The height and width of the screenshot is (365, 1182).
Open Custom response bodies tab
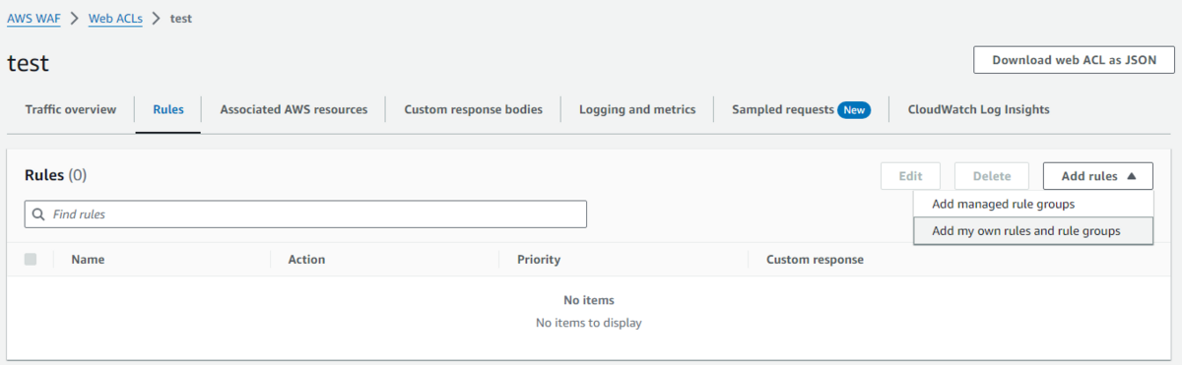pyautogui.click(x=473, y=109)
